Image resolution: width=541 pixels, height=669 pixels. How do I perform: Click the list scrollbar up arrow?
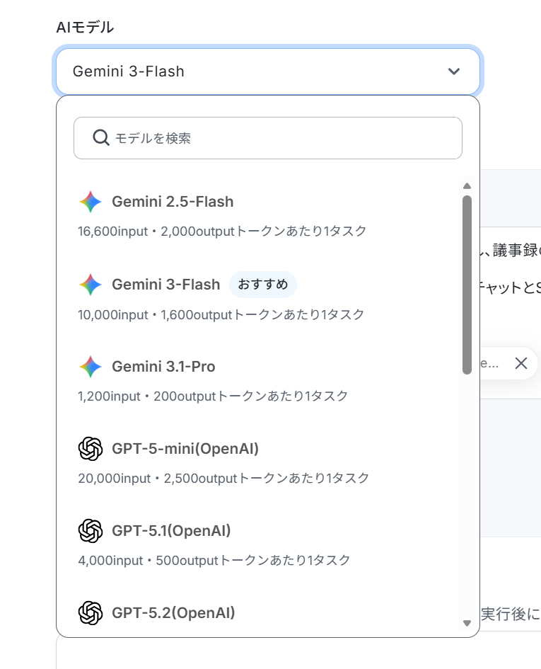click(467, 186)
